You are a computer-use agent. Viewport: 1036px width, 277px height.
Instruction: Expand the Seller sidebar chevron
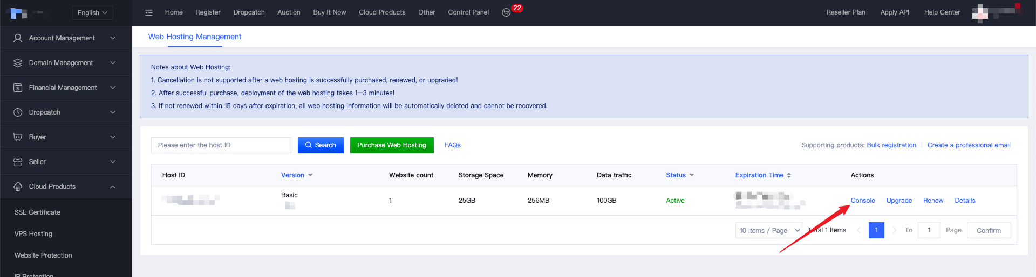click(113, 162)
